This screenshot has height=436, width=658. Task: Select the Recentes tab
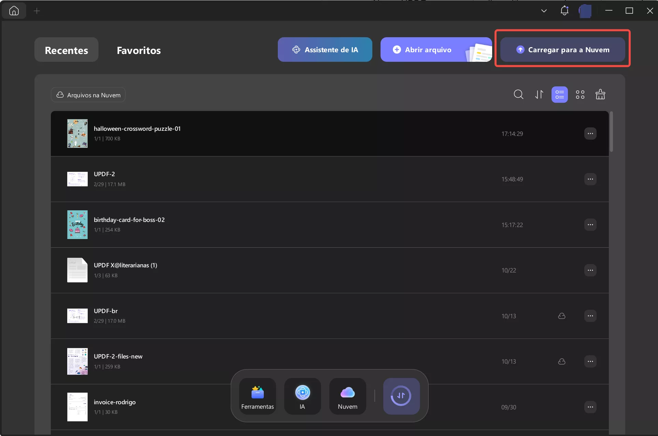(66, 50)
